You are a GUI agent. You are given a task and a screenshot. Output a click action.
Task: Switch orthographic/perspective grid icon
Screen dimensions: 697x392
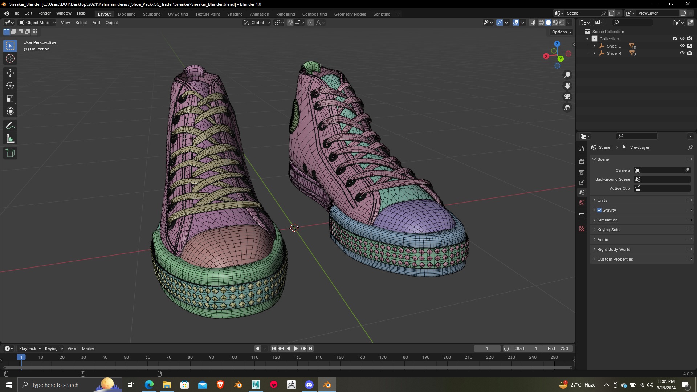point(567,108)
